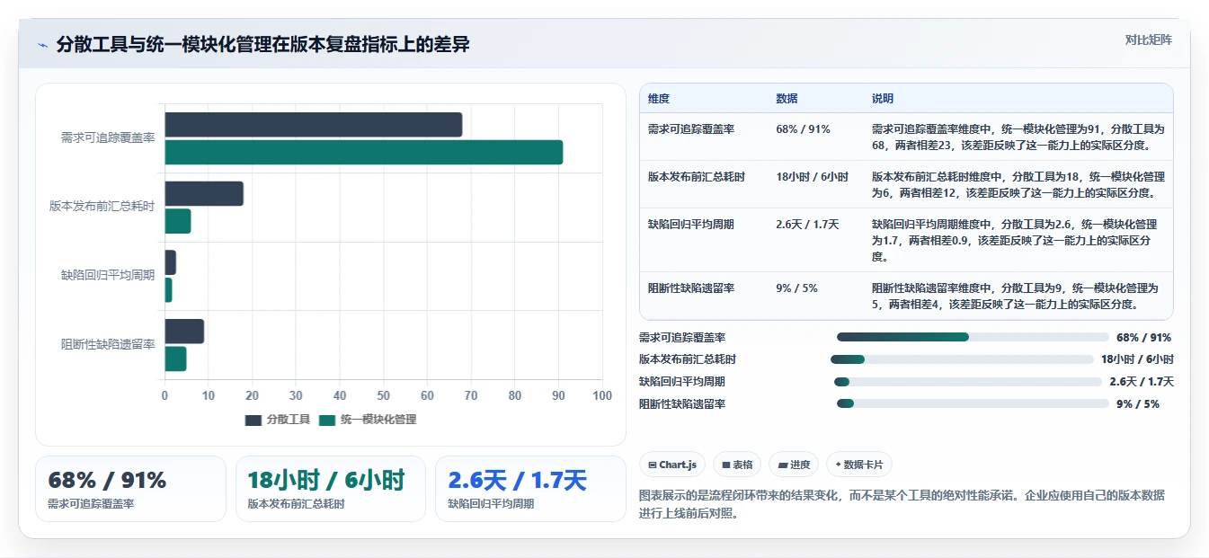Click the 阻断性缺陷遗留率 label on chart axis
The width and height of the screenshot is (1209, 558).
[x=108, y=345]
